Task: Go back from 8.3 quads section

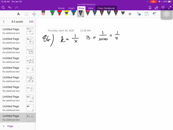Action: [4, 22]
